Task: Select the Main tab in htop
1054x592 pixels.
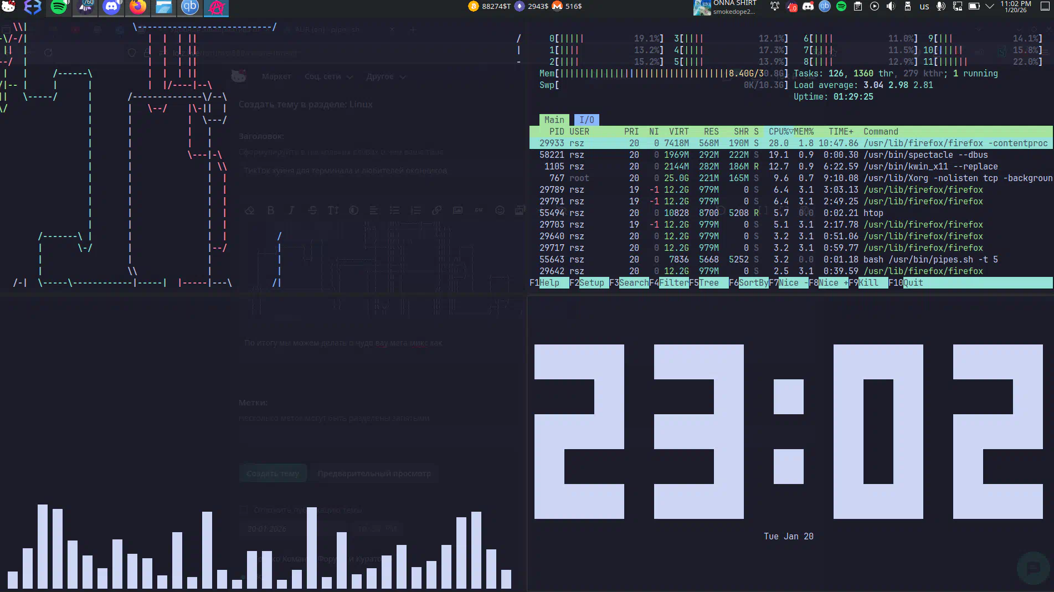Action: 554,120
